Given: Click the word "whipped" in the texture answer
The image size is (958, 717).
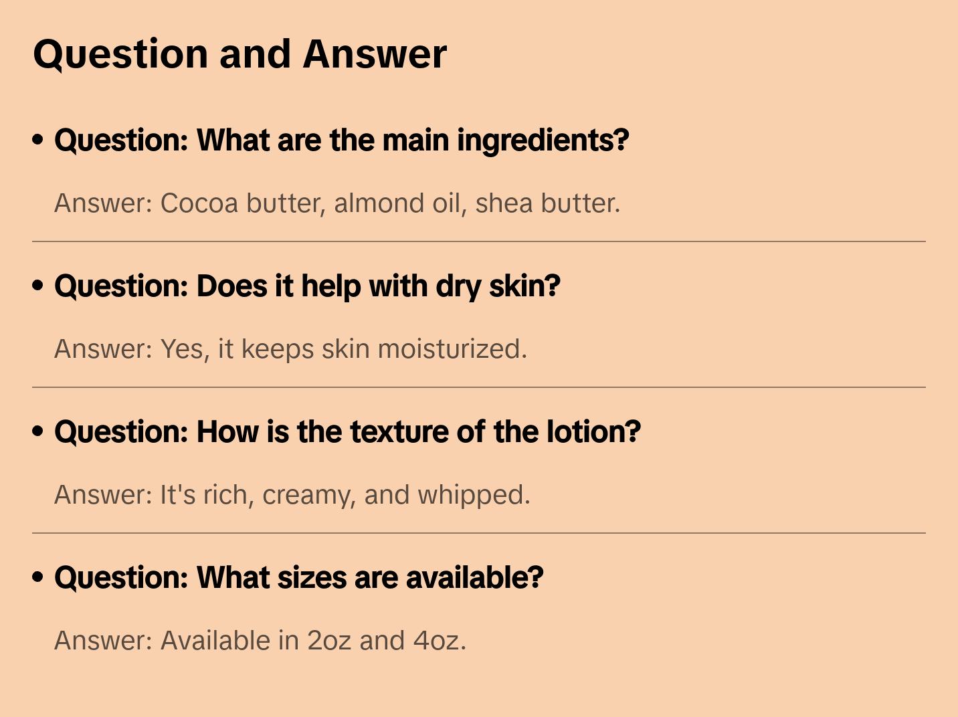Looking at the screenshot, I should click(472, 495).
